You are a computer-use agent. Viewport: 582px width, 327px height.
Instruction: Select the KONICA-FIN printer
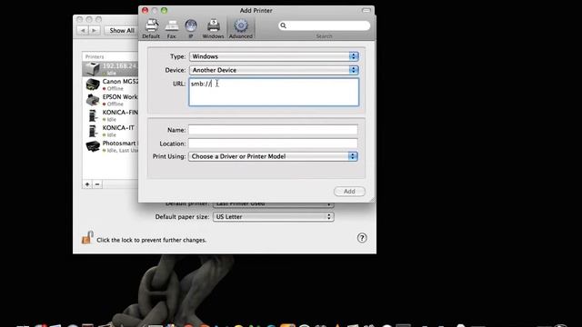110,115
